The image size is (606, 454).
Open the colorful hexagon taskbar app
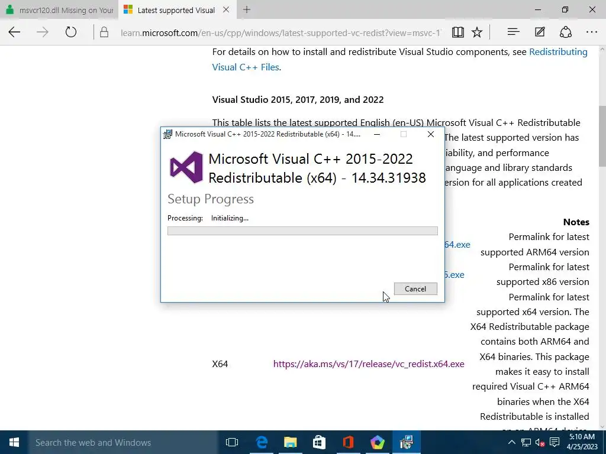(x=377, y=442)
